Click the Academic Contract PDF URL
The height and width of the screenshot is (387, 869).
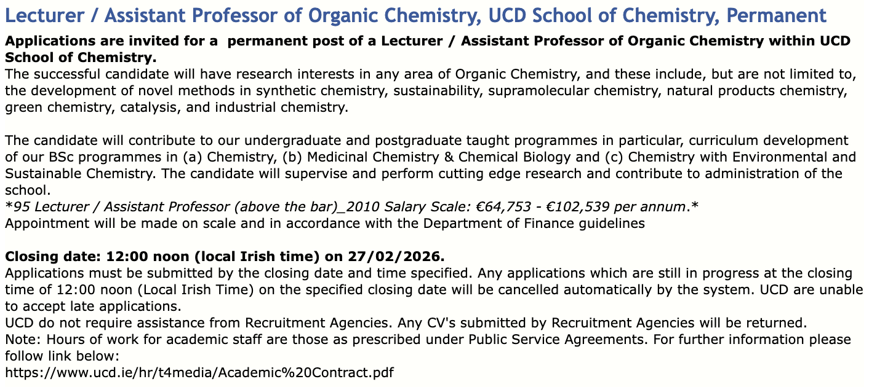pyautogui.click(x=199, y=372)
